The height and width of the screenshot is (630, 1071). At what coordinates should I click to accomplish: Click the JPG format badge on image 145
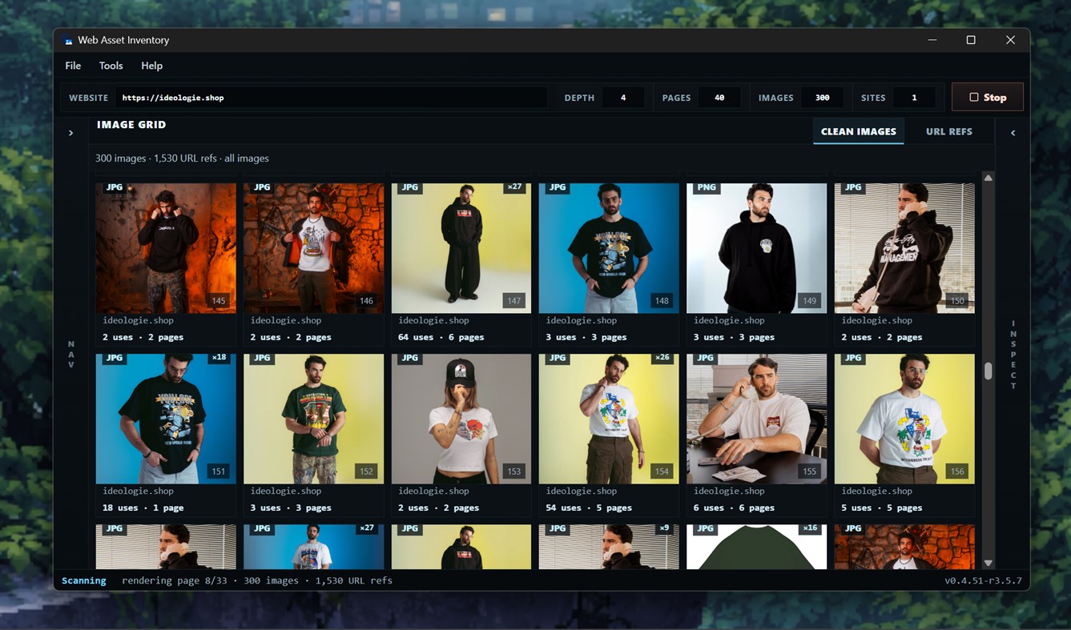pos(115,187)
